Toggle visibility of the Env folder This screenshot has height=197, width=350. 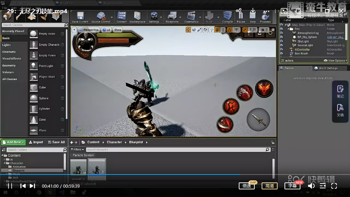click(281, 29)
